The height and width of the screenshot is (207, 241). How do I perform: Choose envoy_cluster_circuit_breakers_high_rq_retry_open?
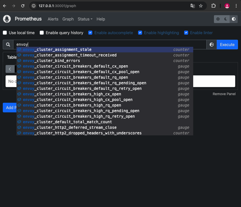click(105, 116)
